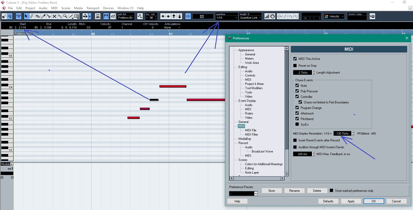Enable Reset on Stop checkbox
This screenshot has width=413, height=210.
(295, 65)
